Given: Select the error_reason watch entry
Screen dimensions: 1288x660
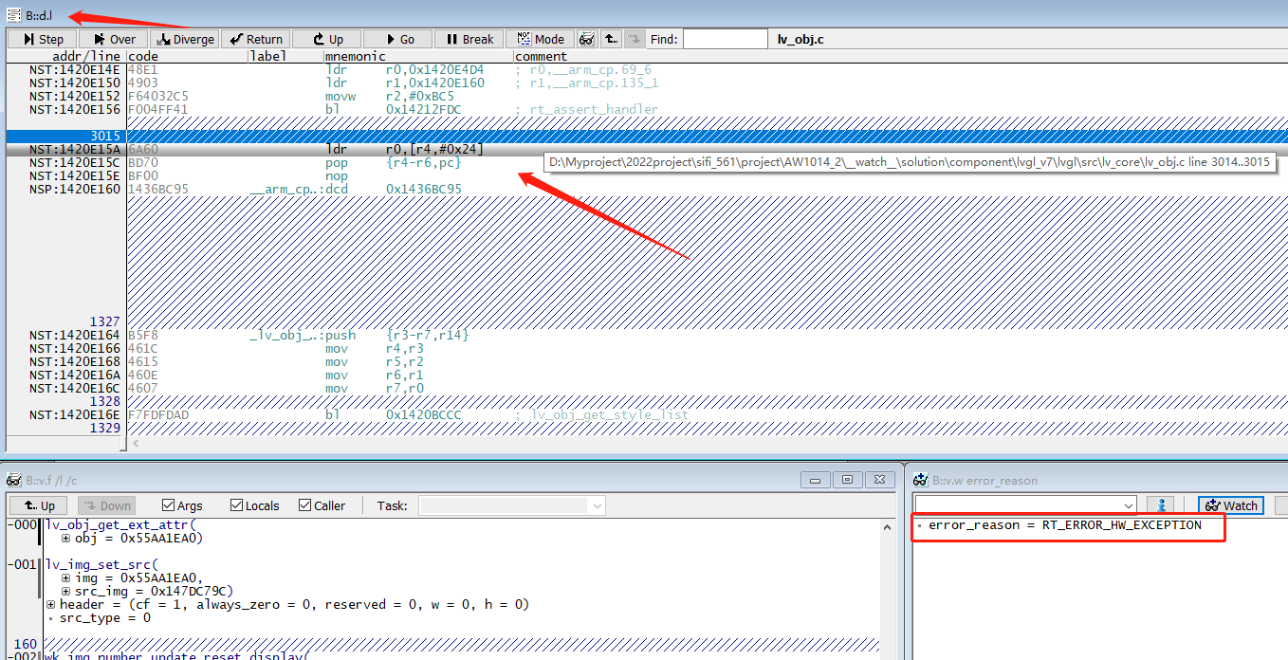Looking at the screenshot, I should point(1064,525).
